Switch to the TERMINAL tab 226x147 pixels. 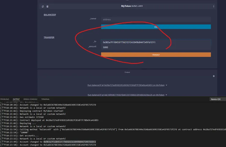point(45,99)
